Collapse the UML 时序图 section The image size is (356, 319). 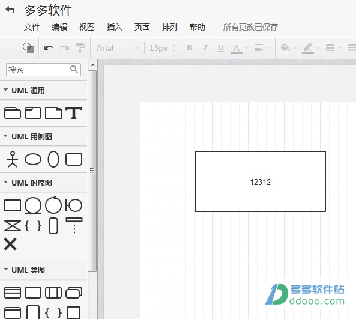tap(43, 183)
